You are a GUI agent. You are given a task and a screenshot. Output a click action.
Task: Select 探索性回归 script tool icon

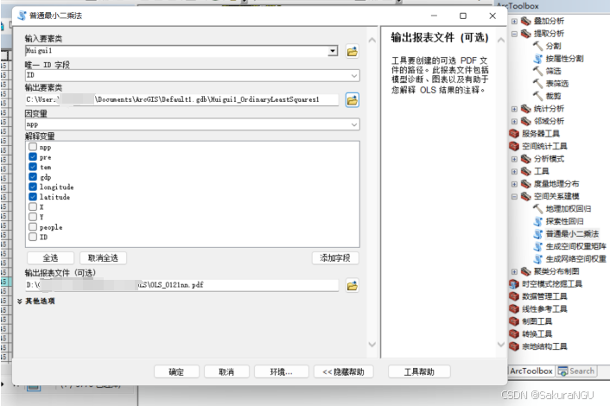(x=537, y=221)
